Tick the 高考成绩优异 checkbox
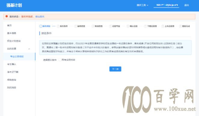The width and height of the screenshot is (199, 116). pyautogui.click(x=60, y=60)
